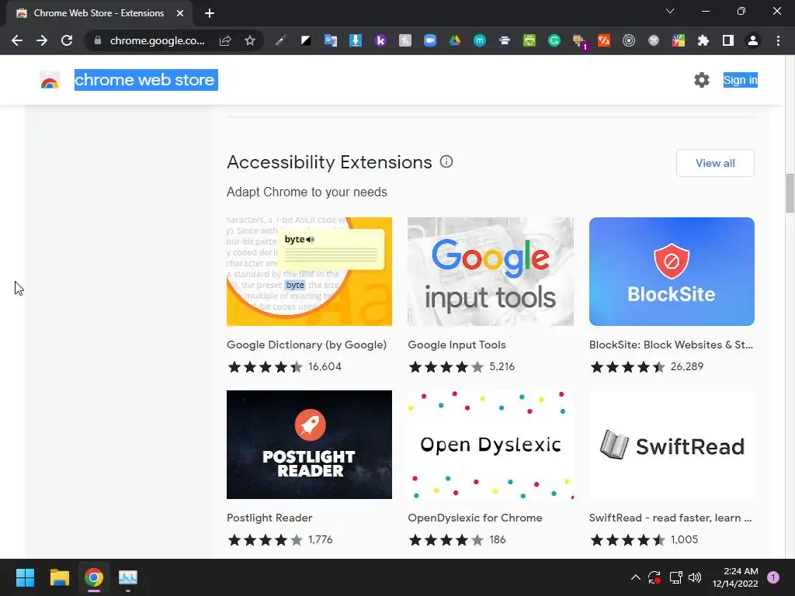The image size is (795, 596).
Task: Open the Extensions puzzle piece menu
Action: (x=703, y=40)
